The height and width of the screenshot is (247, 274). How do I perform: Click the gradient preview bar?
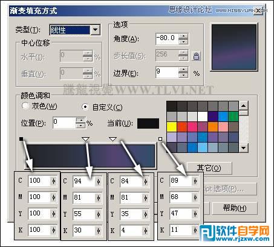click(90, 155)
